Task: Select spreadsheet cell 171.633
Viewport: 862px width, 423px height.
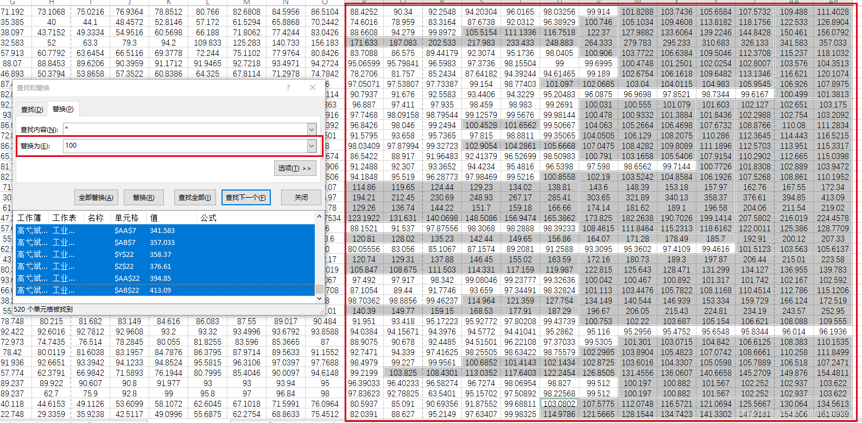Action: pyautogui.click(x=364, y=43)
